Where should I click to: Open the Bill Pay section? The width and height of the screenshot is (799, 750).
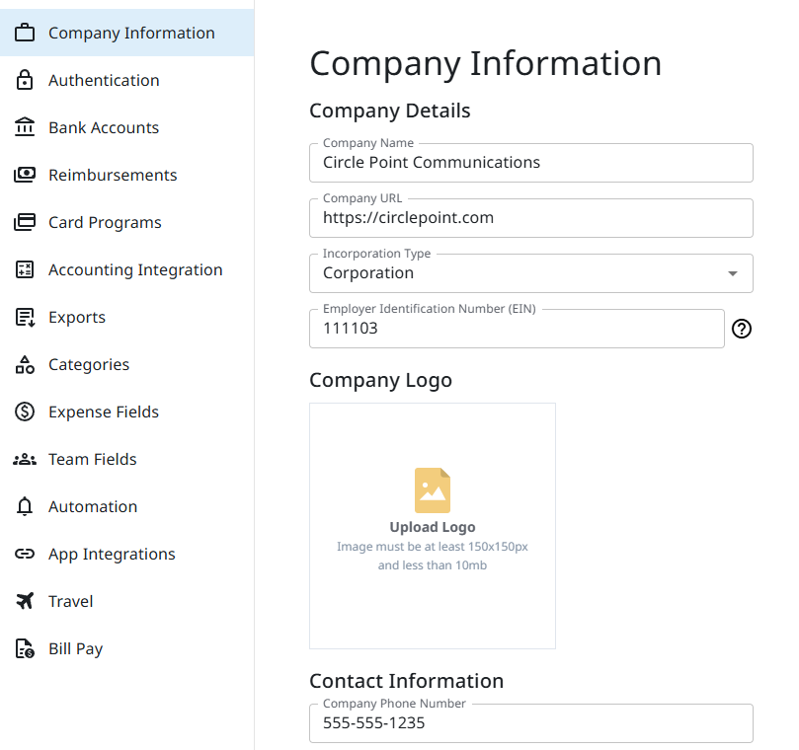(76, 648)
